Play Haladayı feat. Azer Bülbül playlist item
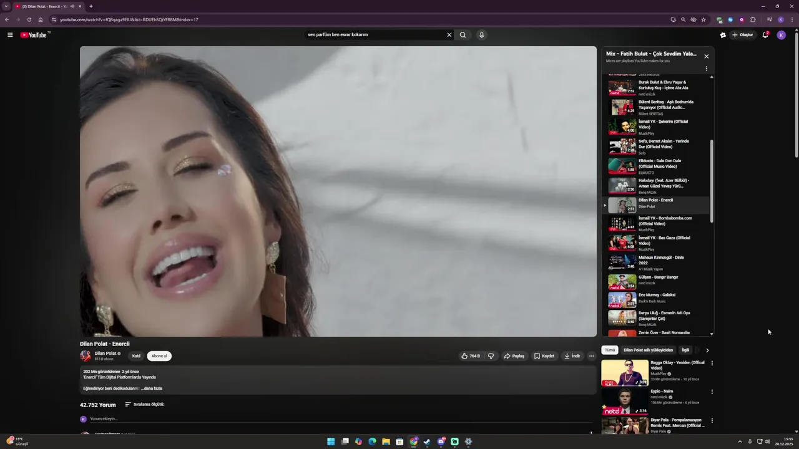This screenshot has height=449, width=799. [657, 186]
